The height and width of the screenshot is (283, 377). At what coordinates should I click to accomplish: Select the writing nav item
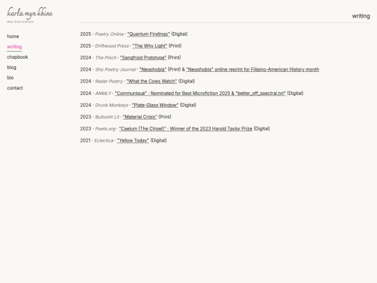pos(15,47)
